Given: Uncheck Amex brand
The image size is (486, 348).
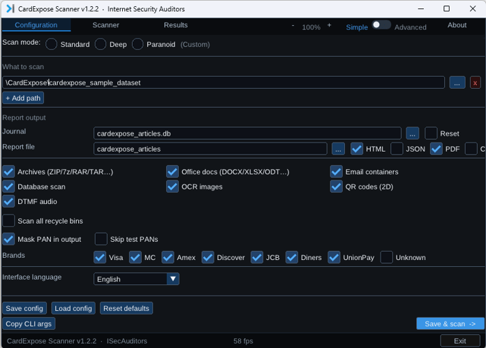Looking at the screenshot, I should coord(168,257).
